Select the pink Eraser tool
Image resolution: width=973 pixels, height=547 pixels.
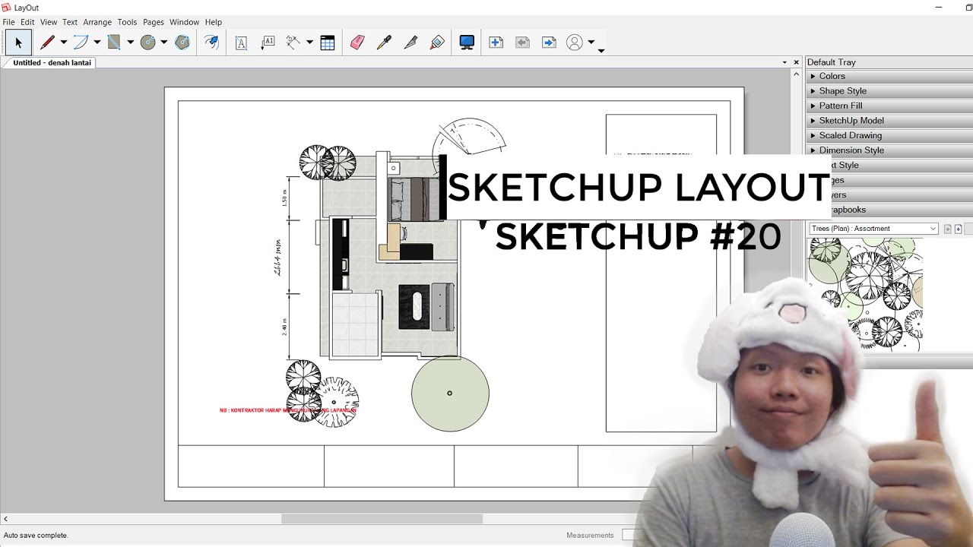[x=357, y=43]
